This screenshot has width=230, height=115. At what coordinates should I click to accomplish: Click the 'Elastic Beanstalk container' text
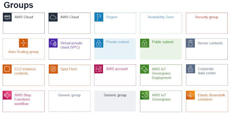pyautogui.click(x=211, y=97)
